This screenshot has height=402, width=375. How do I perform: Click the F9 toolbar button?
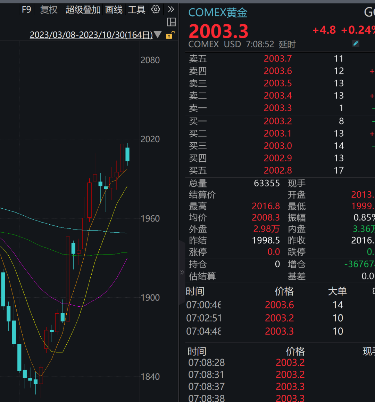pos(26,10)
